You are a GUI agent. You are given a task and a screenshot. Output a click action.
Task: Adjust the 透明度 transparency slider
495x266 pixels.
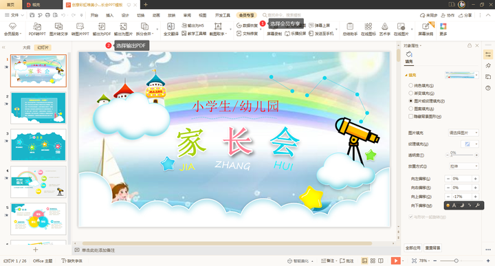(462, 155)
